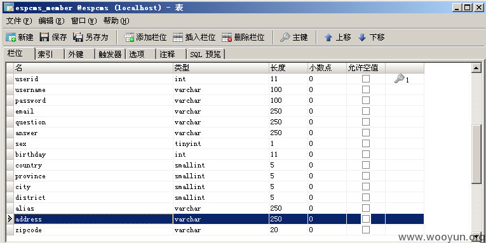The width and height of the screenshot is (486, 243).
Task: Click the 删除栏位 (Delete Field) icon
Action: click(x=227, y=37)
